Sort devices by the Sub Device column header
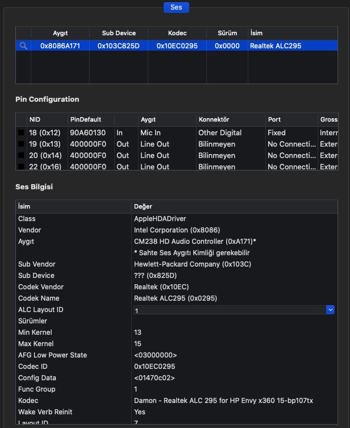Screen dimensions: 350x428 tap(119, 34)
